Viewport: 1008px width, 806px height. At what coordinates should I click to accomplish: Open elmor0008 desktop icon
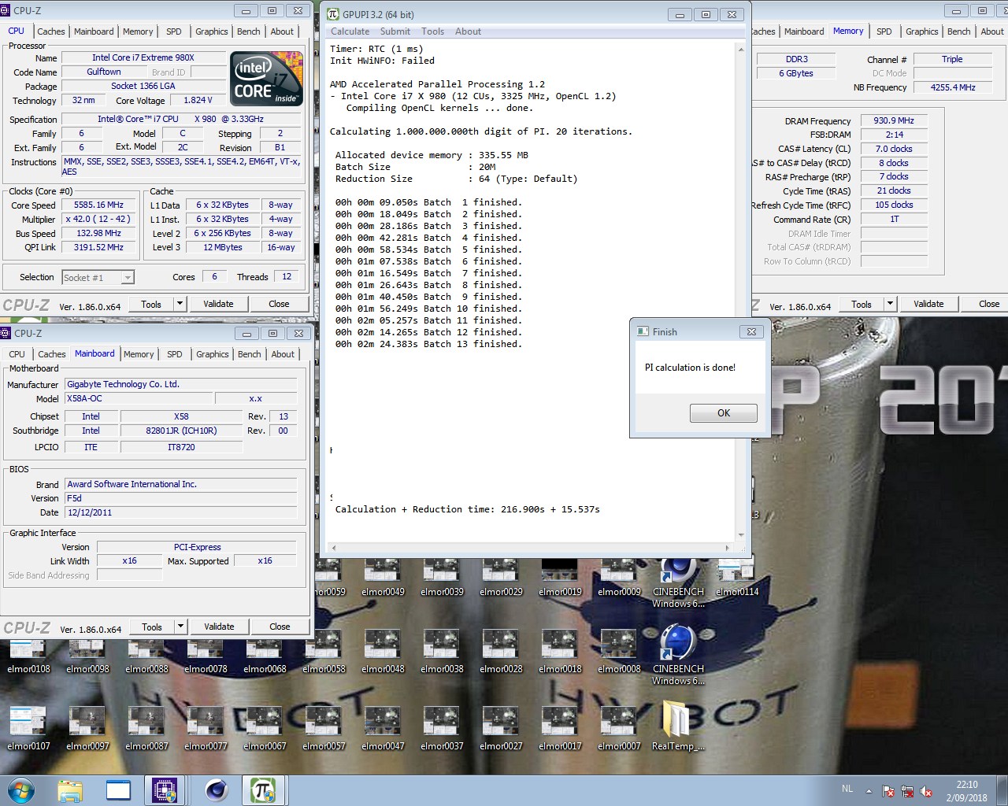[x=619, y=653]
